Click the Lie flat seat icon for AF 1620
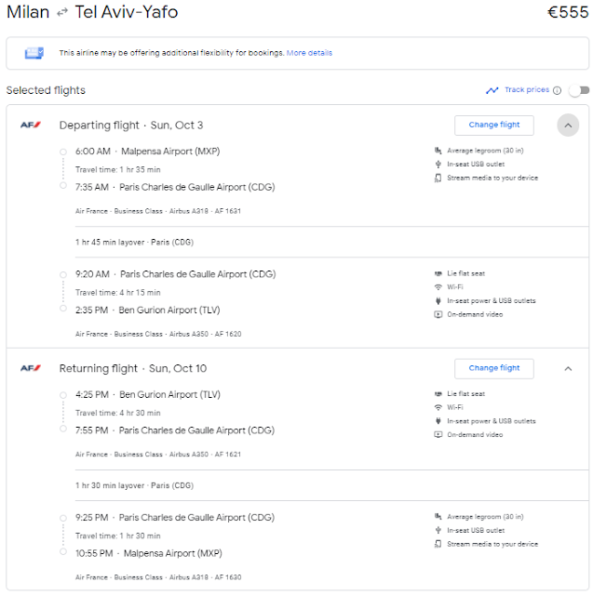The image size is (593, 595). point(438,273)
